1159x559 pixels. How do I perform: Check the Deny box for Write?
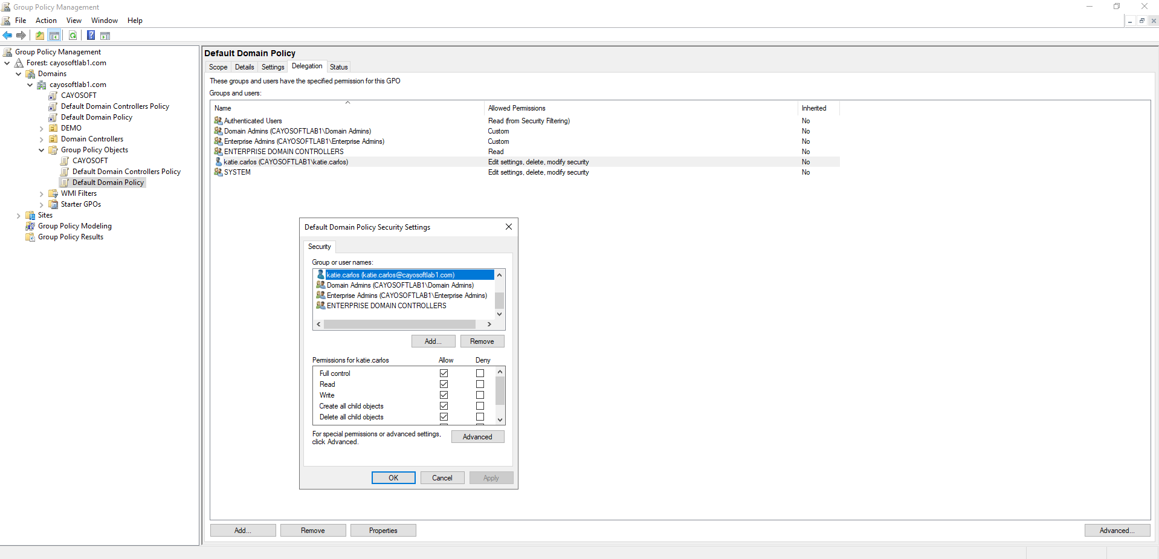pos(480,395)
